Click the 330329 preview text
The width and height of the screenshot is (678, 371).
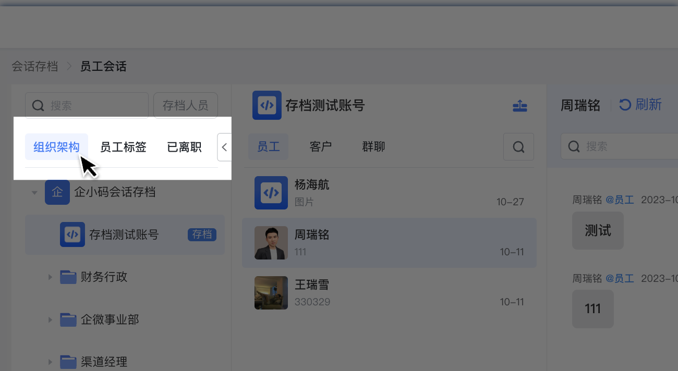[x=312, y=302]
